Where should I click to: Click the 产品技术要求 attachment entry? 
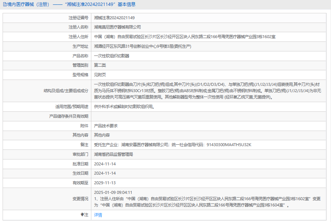[106, 126]
